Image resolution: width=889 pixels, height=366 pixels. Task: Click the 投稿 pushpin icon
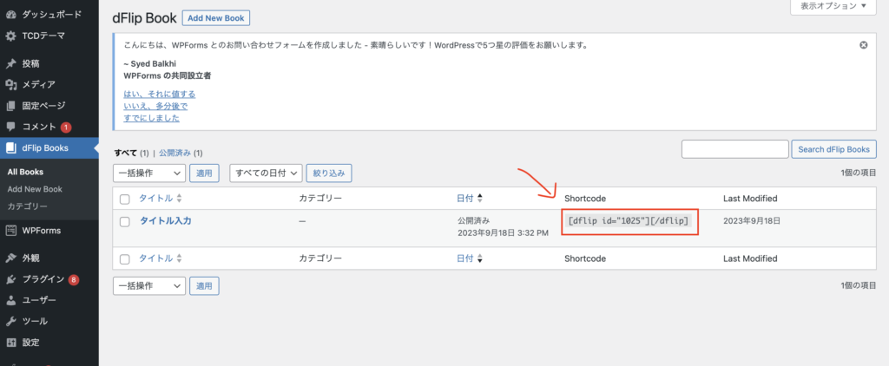[10, 63]
